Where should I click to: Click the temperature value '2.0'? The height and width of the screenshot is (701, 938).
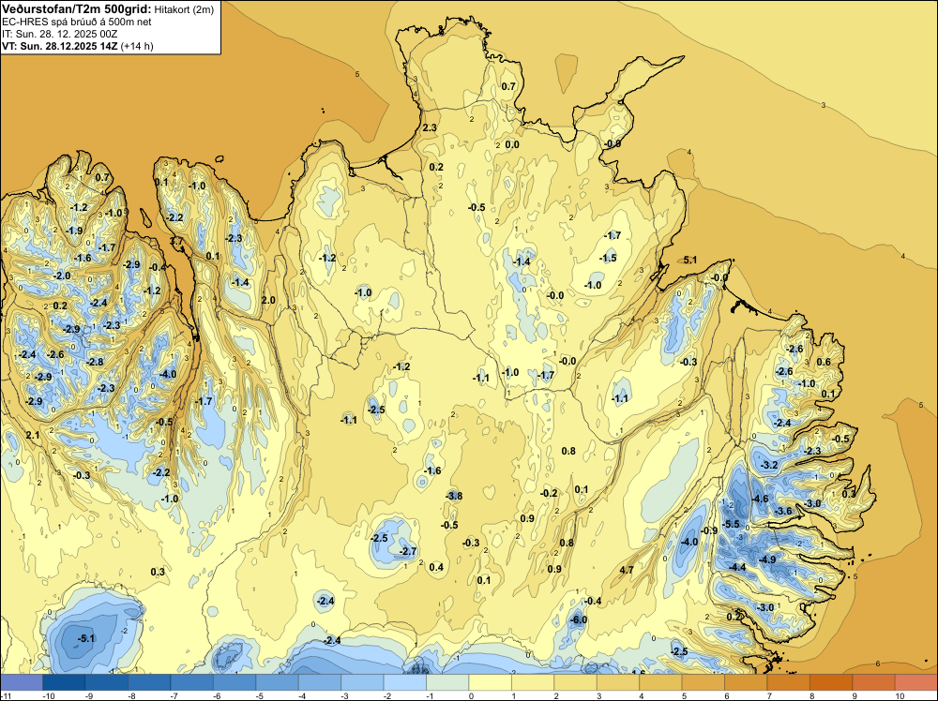tap(268, 299)
